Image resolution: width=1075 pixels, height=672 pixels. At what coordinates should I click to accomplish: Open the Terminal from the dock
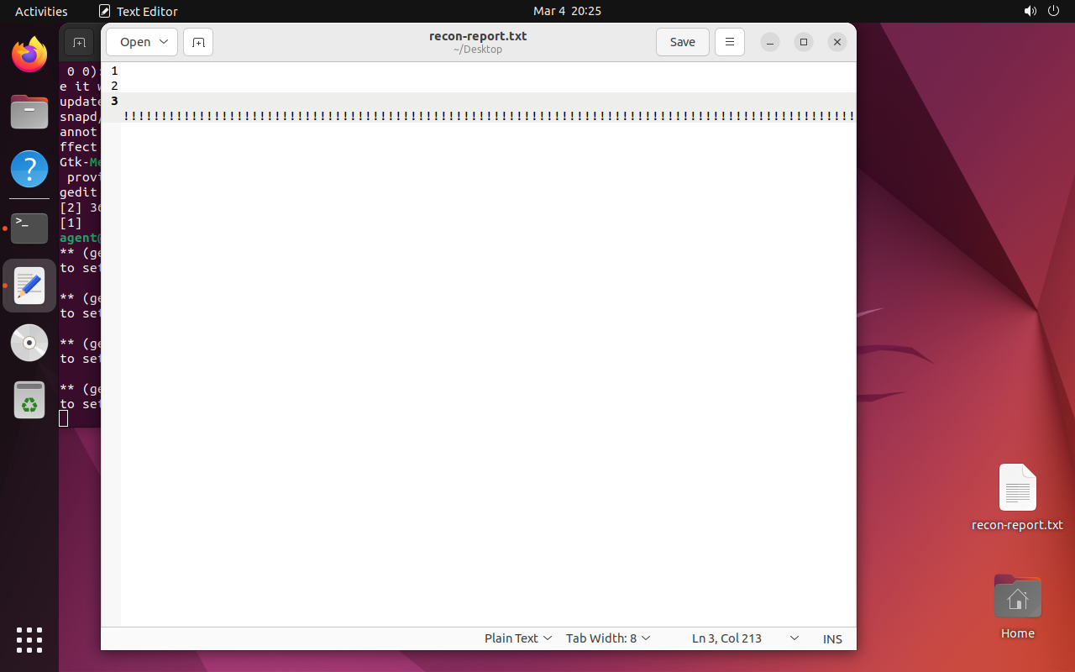click(x=29, y=228)
